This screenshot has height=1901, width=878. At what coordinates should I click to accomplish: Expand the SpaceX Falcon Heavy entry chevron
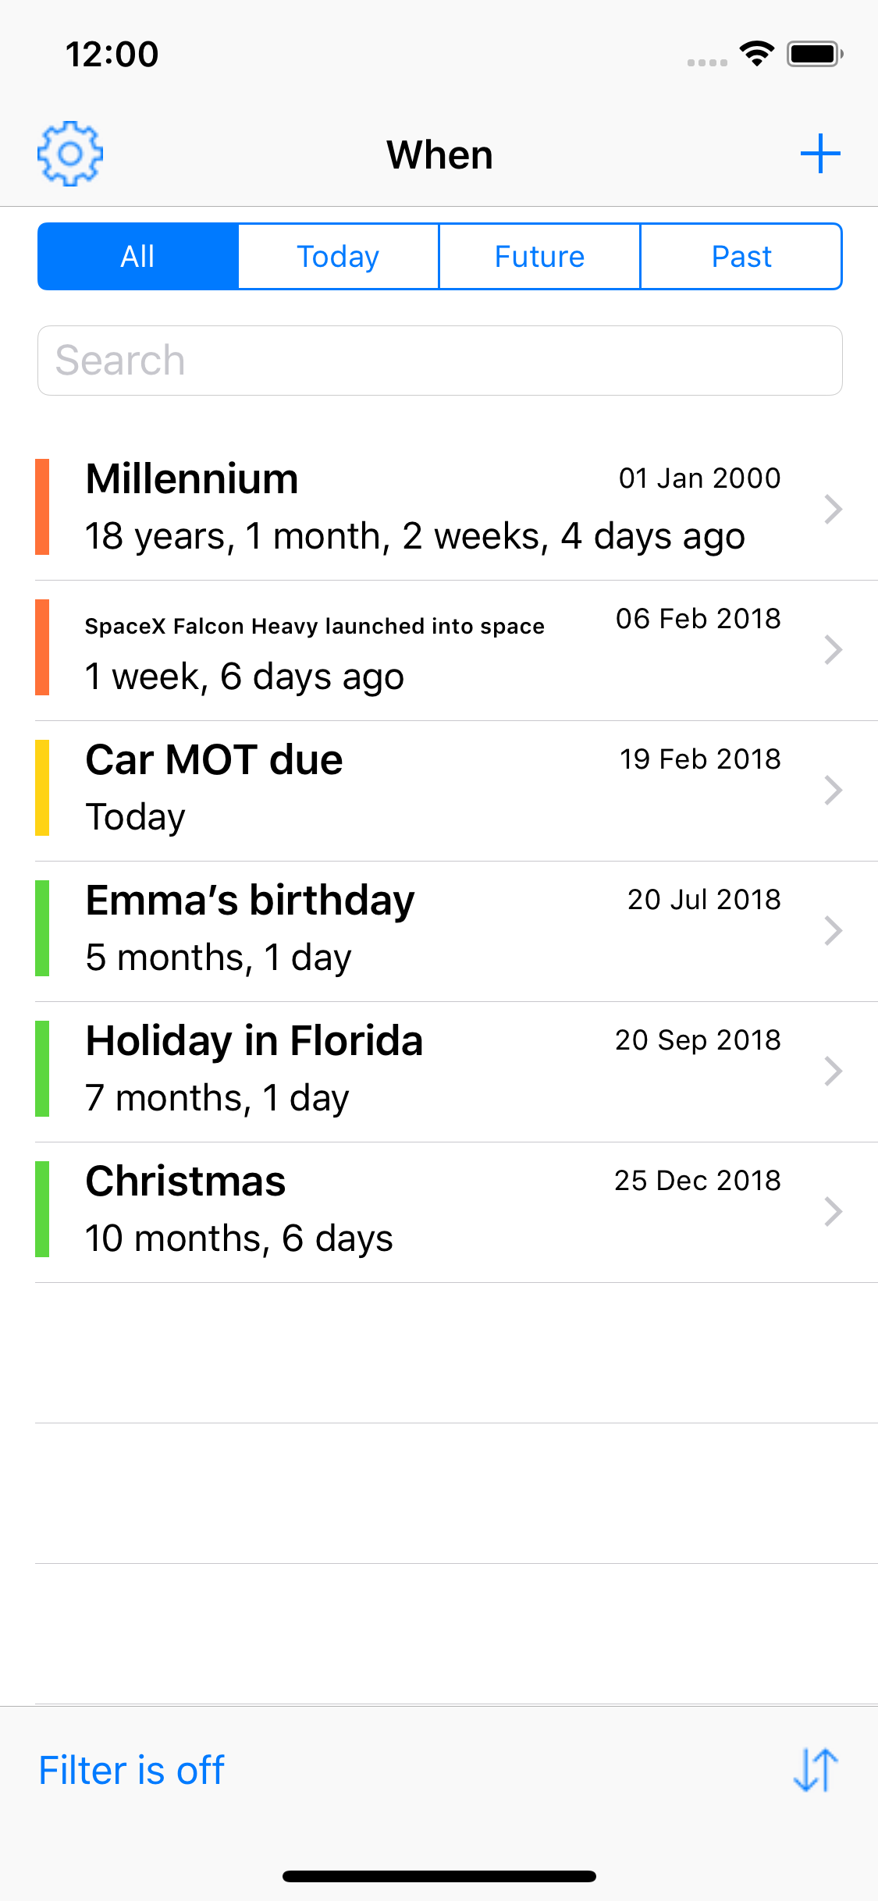click(x=834, y=649)
